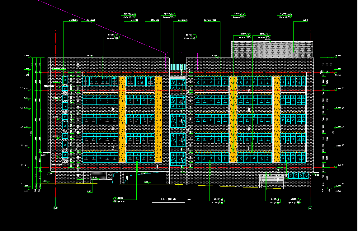Screen dimensions: 358x231
Task: Select the elevation drawing title text
Action: click(168, 199)
